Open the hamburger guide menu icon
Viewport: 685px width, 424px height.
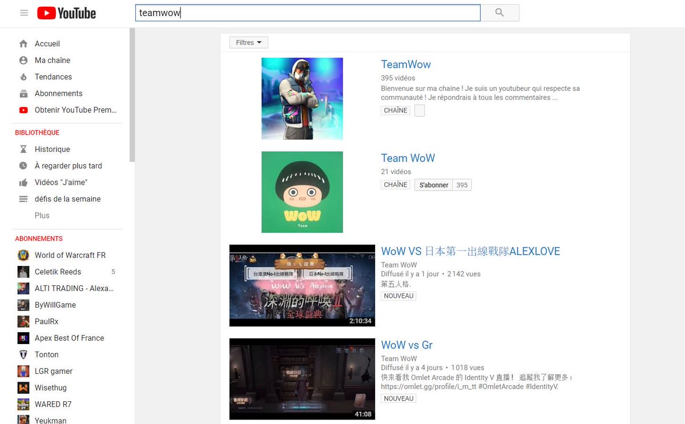tap(24, 13)
